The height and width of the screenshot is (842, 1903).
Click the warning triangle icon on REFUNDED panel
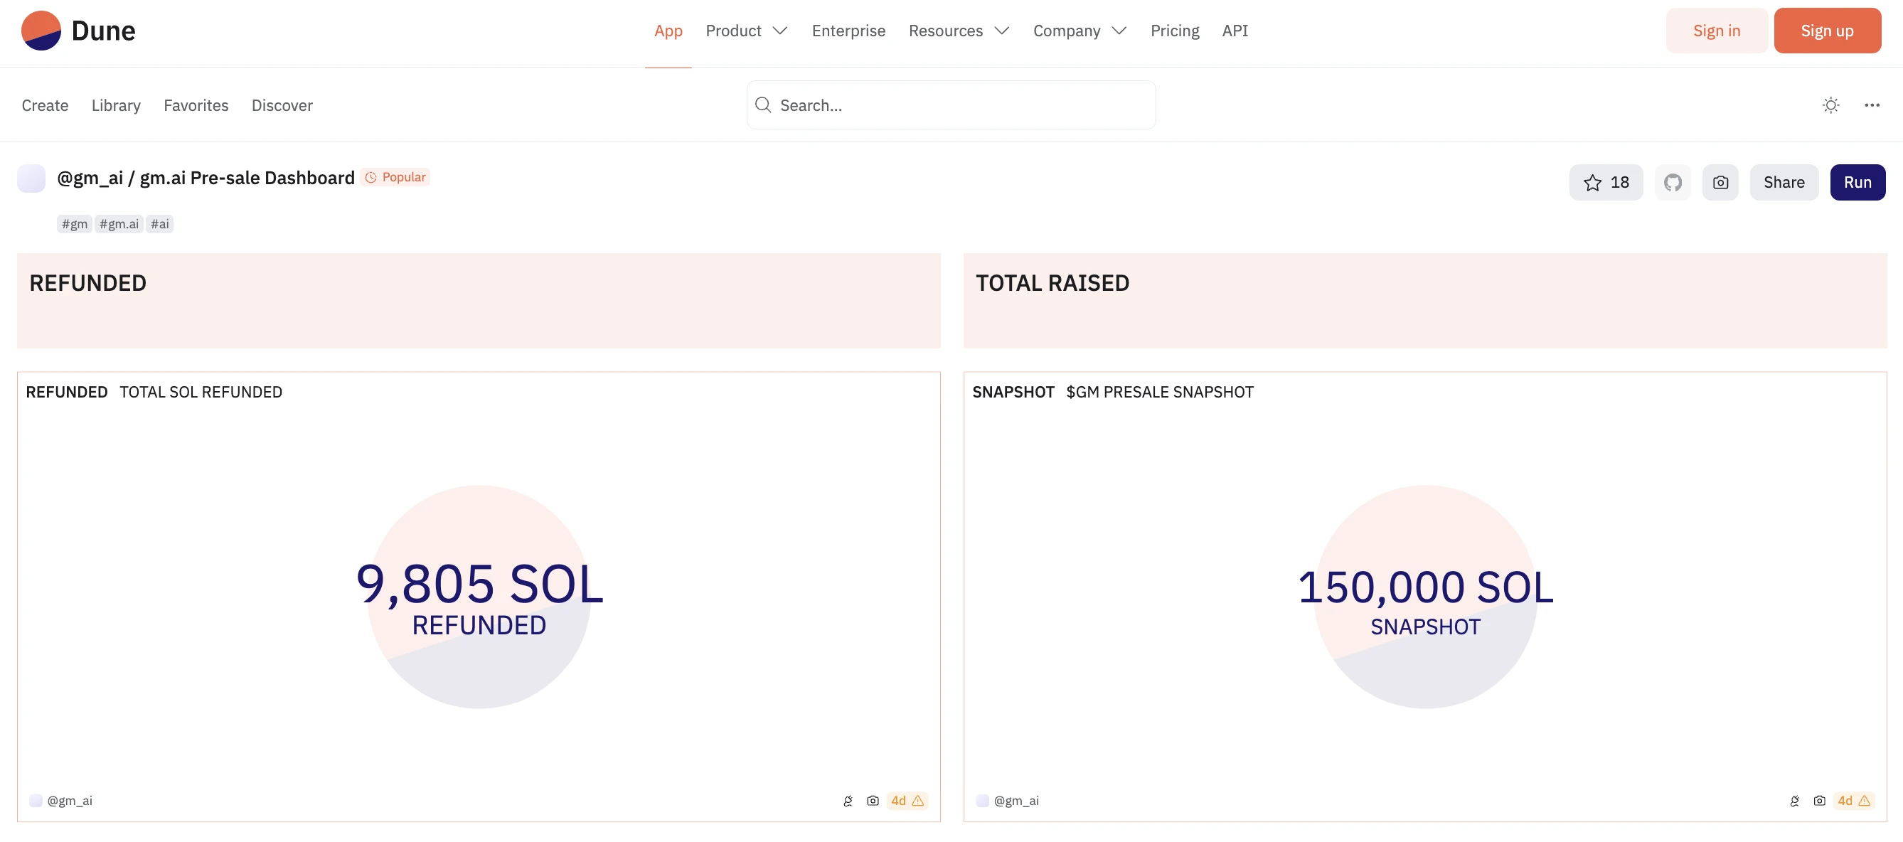coord(917,801)
